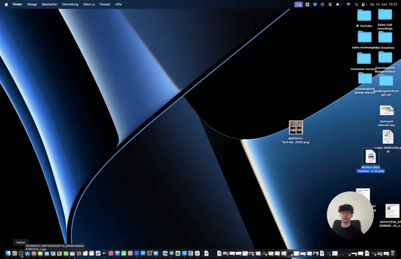Click the play circle menu bar icon
This screenshot has height=259, width=401.
pos(323,4)
